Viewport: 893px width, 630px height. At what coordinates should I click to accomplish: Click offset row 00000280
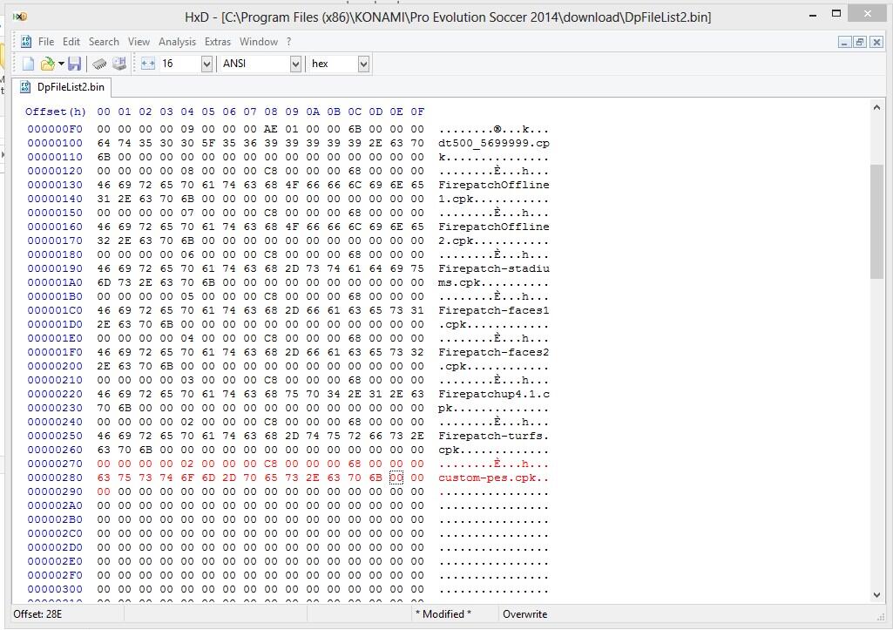[55, 478]
